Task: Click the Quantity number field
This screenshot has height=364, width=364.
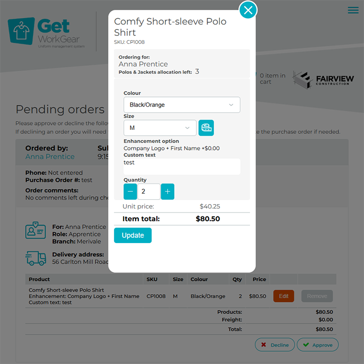Action: coord(149,191)
